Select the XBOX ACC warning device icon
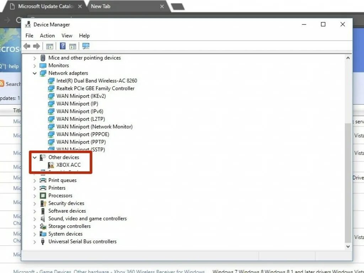The height and width of the screenshot is (273, 364). pos(51,165)
